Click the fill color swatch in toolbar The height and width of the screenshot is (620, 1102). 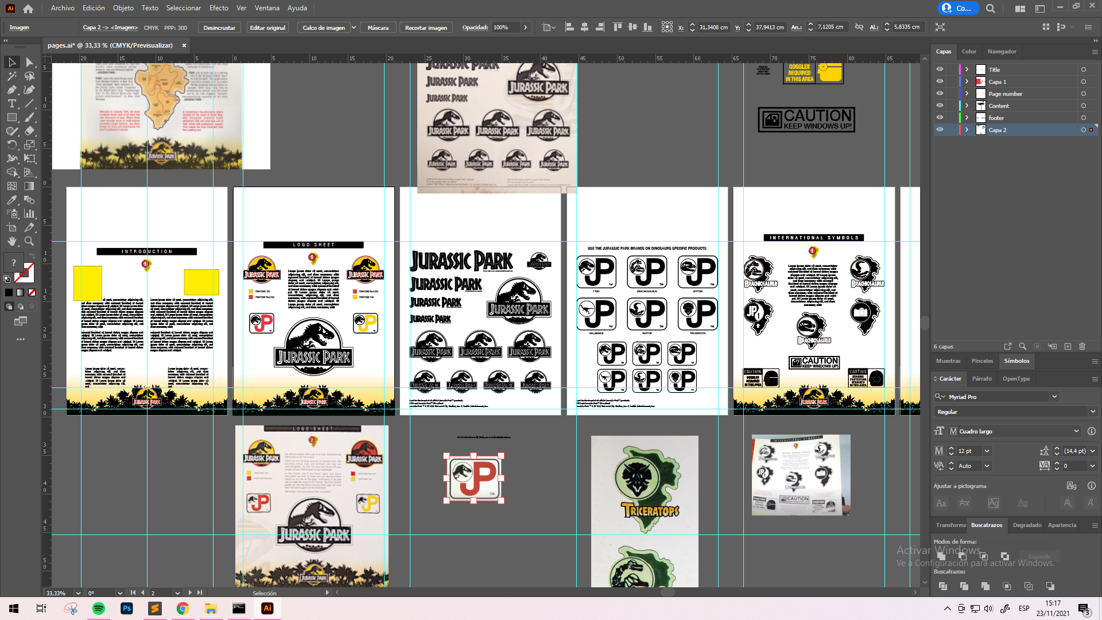click(x=13, y=262)
